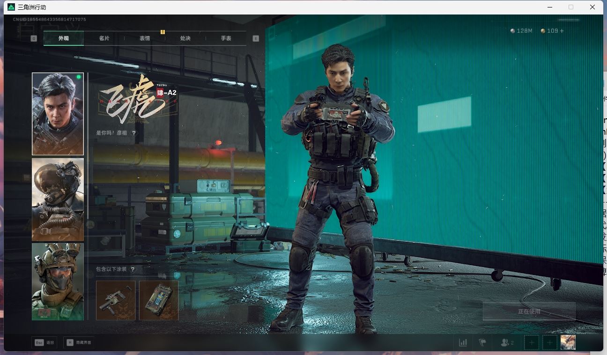The width and height of the screenshot is (607, 355).
Task: Click question mark next to 包含以下涂装
Action: (133, 269)
